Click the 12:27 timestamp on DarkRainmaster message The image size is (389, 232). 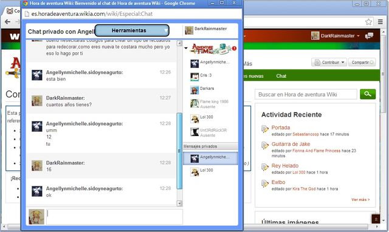point(165,98)
